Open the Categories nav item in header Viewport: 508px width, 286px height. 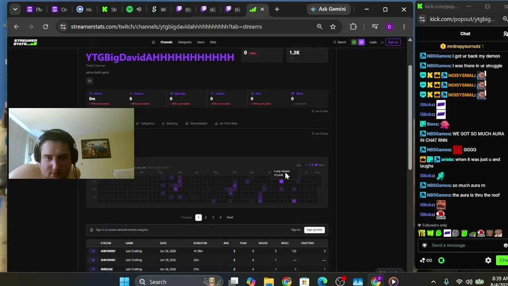click(x=185, y=42)
